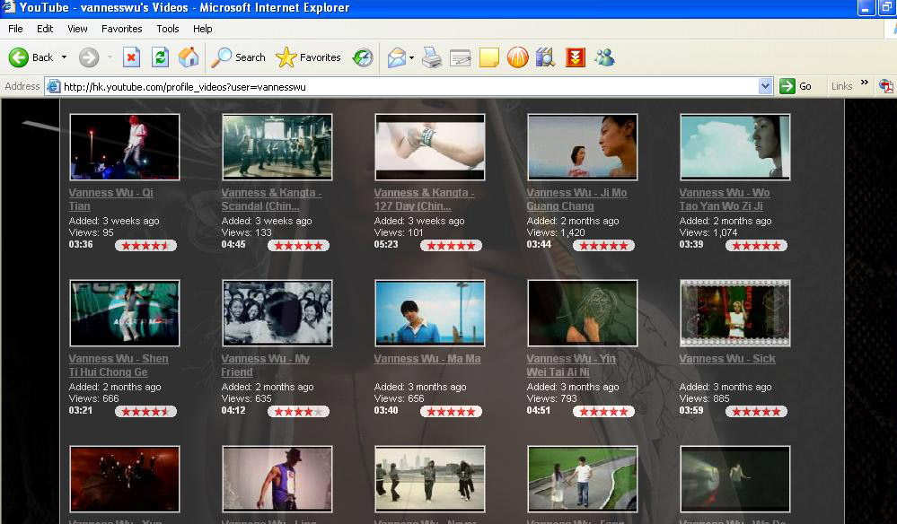Expand the Links toolbar chevron
Viewport: 897px width, 524px height.
pos(865,83)
